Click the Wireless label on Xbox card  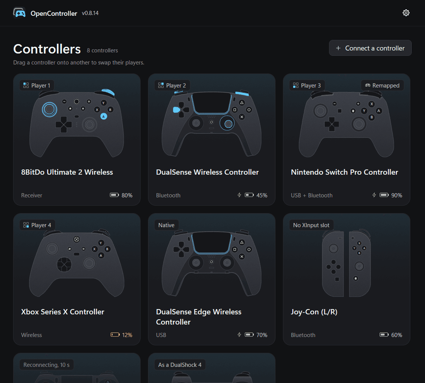click(31, 335)
